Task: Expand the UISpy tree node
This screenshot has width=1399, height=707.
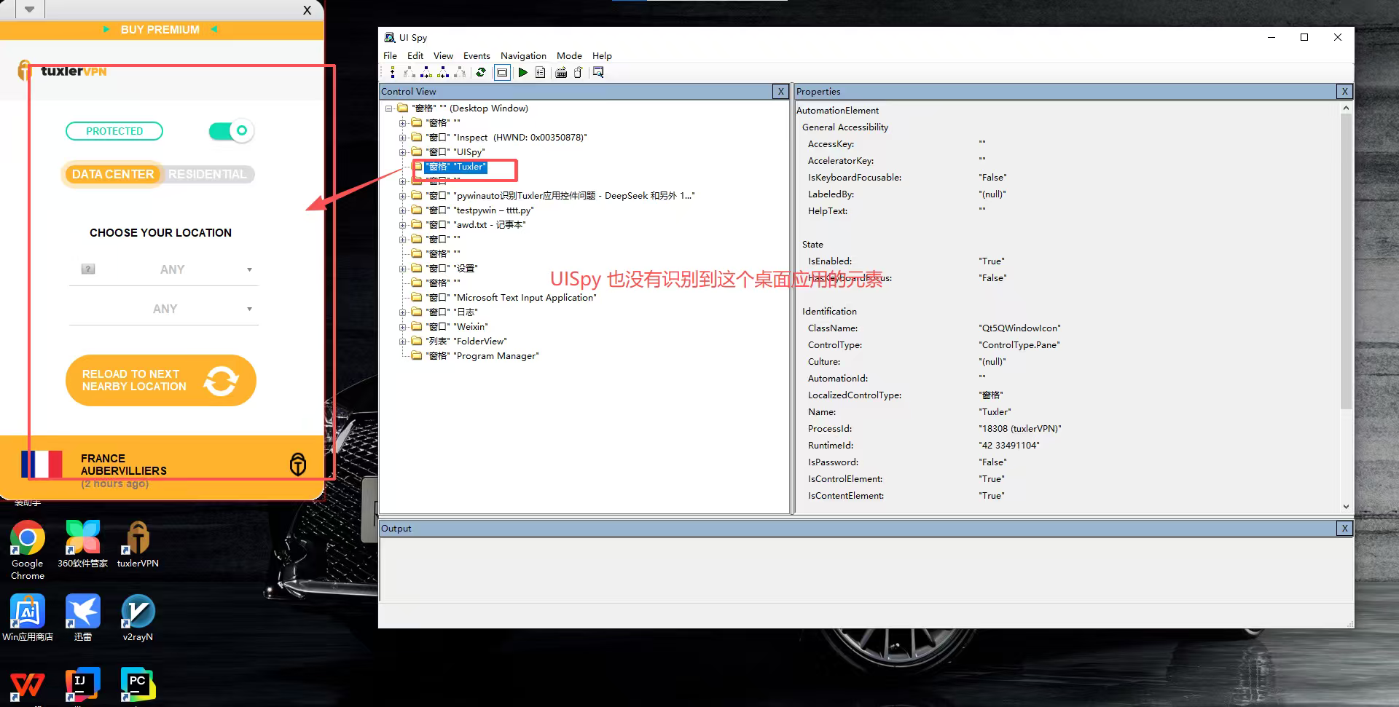Action: [x=403, y=152]
